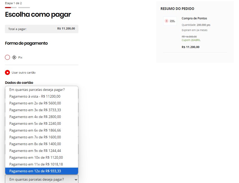Viewport: 239px width, 183px height.
Task: Click the Compra de Pontos product thumbnail
Action: click(x=170, y=21)
